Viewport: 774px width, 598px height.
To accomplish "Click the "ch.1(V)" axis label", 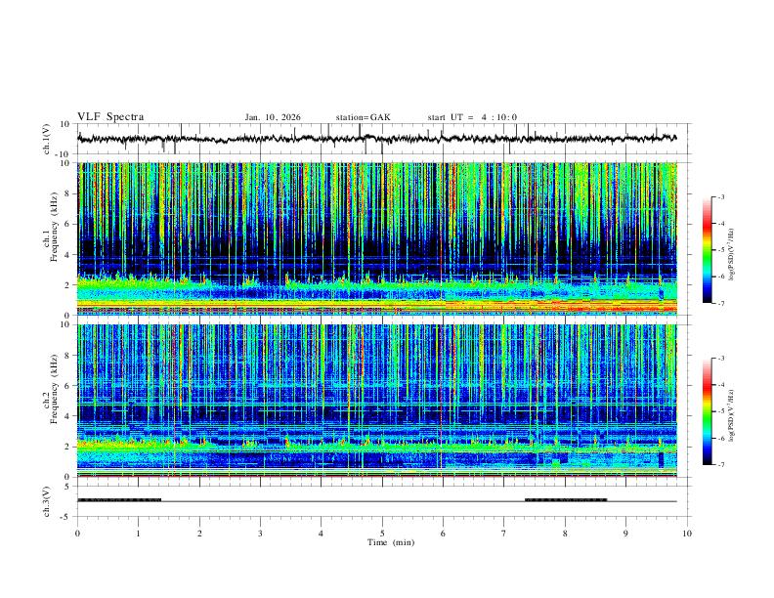I will 47,139.
